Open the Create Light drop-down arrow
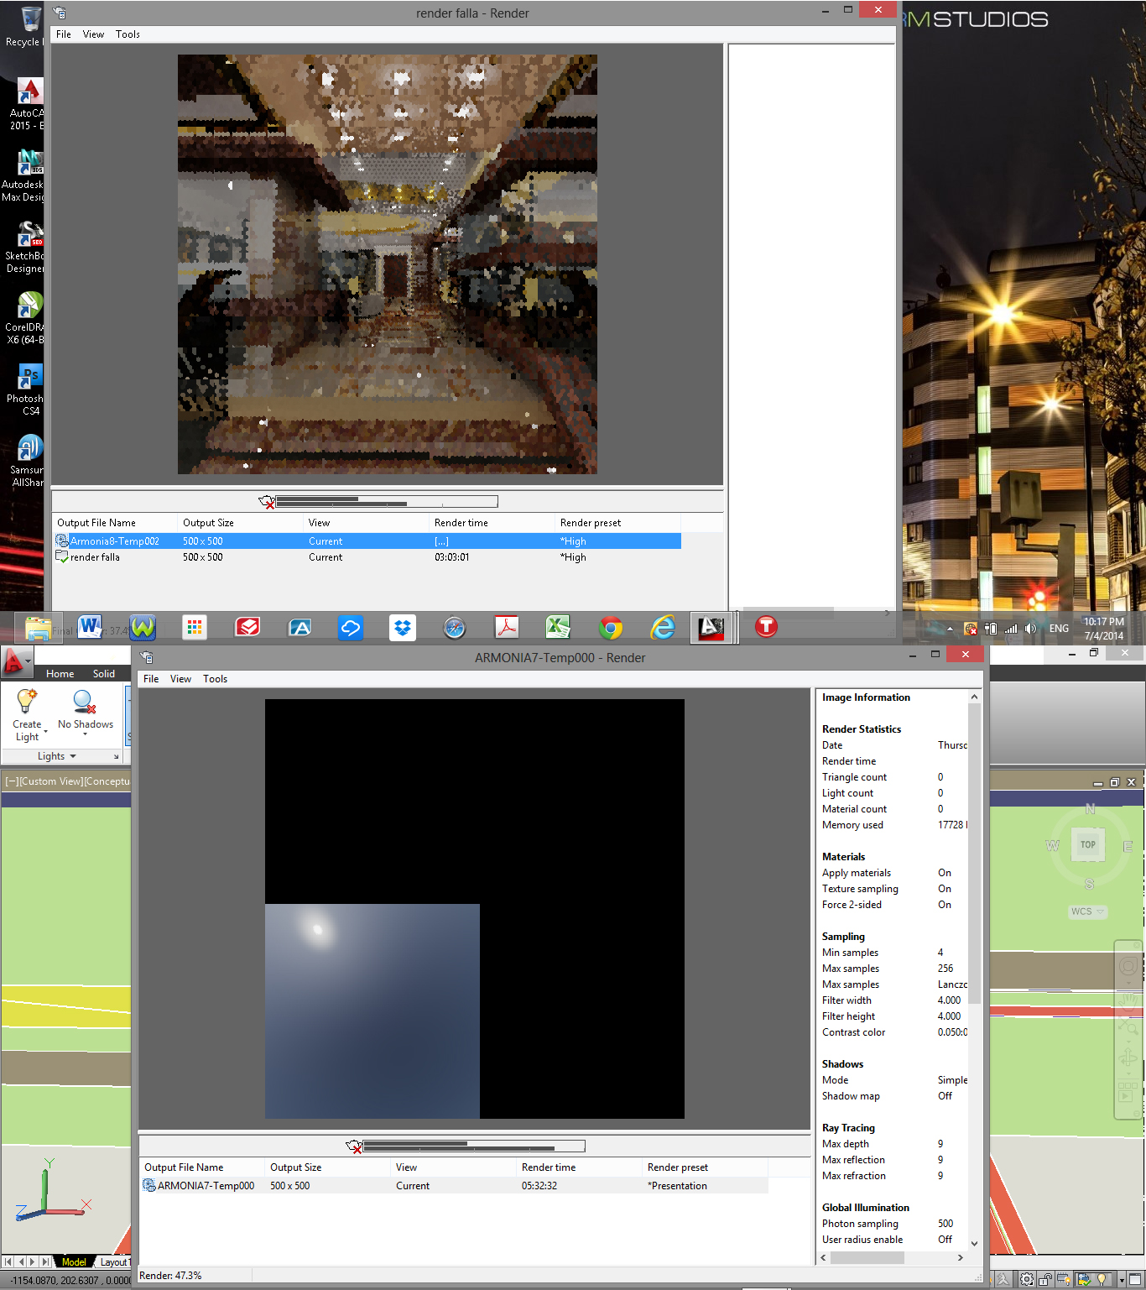Screen dimensions: 1146x1290 point(46,732)
